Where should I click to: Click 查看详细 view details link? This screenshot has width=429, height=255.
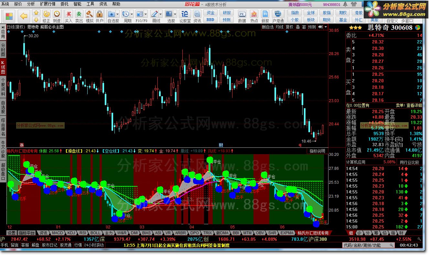414,105
